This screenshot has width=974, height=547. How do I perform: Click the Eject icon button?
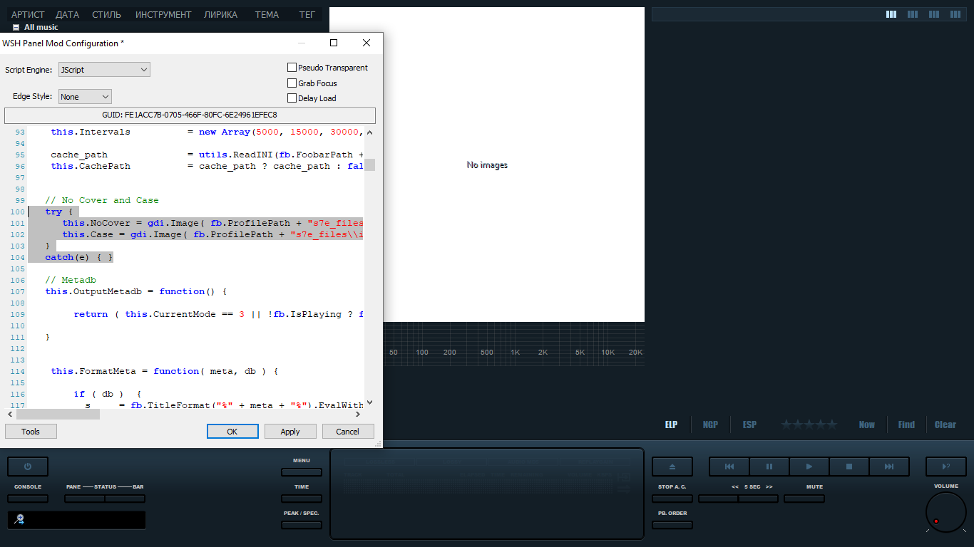(x=672, y=467)
